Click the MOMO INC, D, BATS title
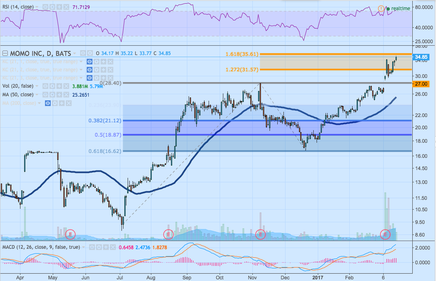The height and width of the screenshot is (281, 436). pyautogui.click(x=40, y=53)
